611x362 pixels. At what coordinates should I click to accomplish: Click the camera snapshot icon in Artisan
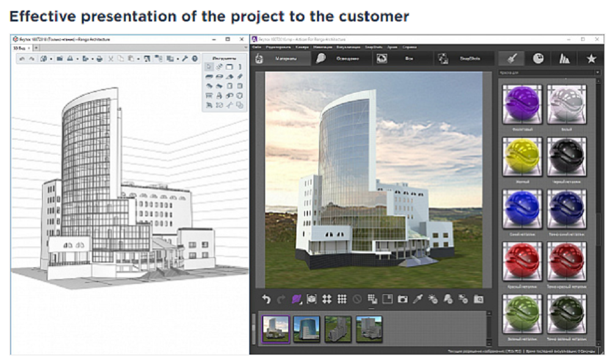point(402,299)
